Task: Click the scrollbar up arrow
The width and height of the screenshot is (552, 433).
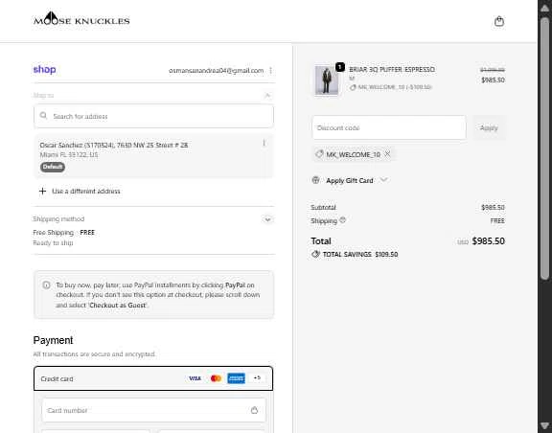Action: 544,8
